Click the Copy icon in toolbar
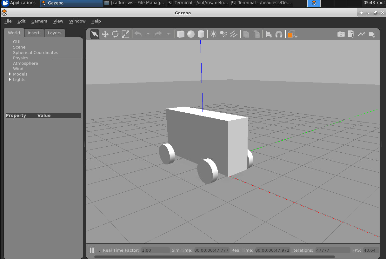This screenshot has height=259, width=386. point(246,34)
